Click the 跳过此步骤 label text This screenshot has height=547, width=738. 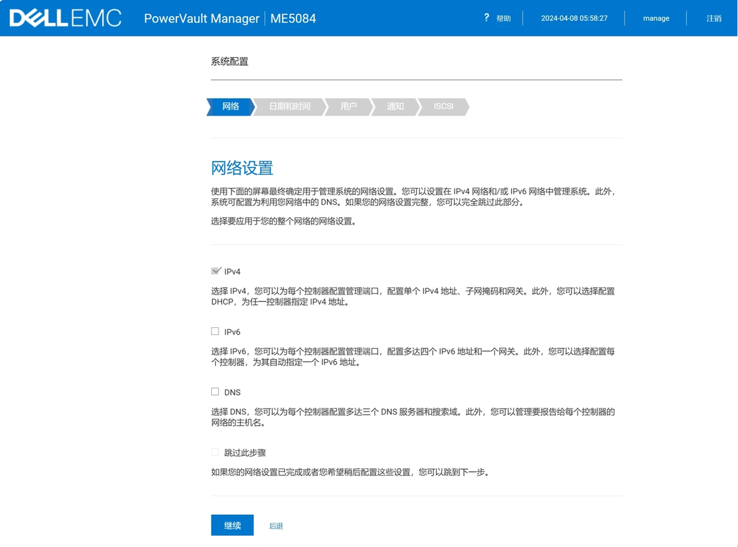(245, 453)
